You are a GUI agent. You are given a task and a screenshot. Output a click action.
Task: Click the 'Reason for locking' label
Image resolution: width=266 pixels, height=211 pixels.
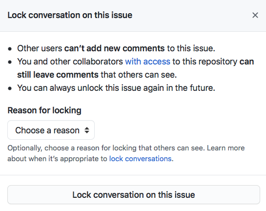pos(44,110)
